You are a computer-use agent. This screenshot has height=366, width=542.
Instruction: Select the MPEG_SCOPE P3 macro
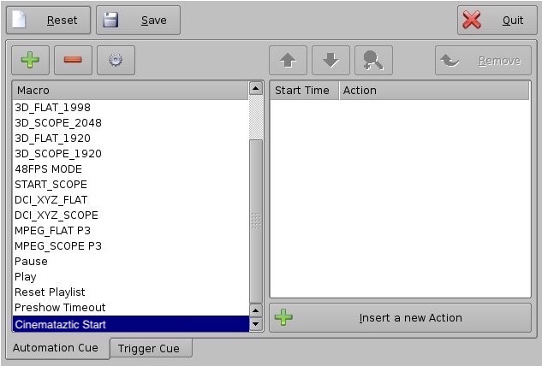[130, 245]
